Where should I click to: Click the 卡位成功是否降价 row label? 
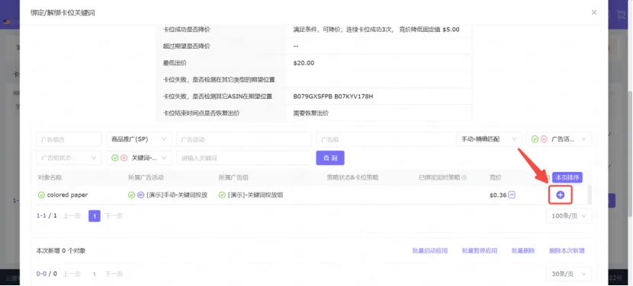pos(187,30)
